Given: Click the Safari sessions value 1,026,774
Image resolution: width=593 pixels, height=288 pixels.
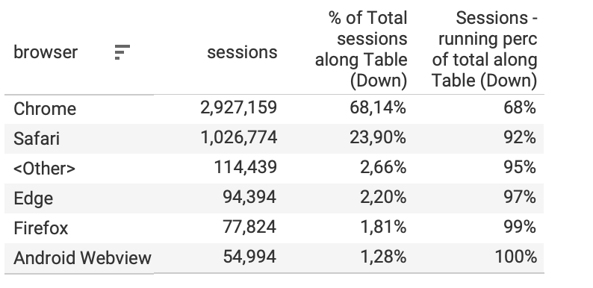Looking at the screenshot, I should [x=239, y=137].
